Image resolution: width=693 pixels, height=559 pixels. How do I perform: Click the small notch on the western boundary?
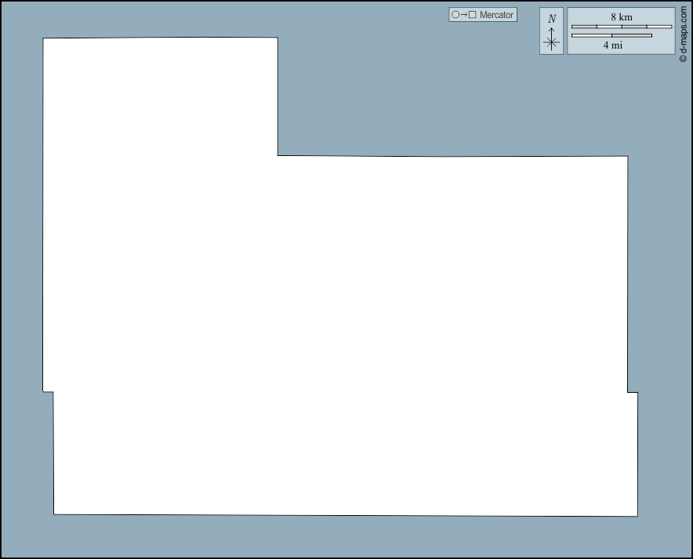[x=49, y=391]
